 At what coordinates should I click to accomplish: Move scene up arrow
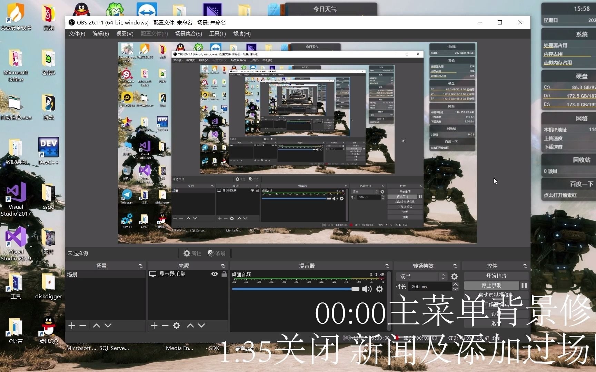click(97, 325)
